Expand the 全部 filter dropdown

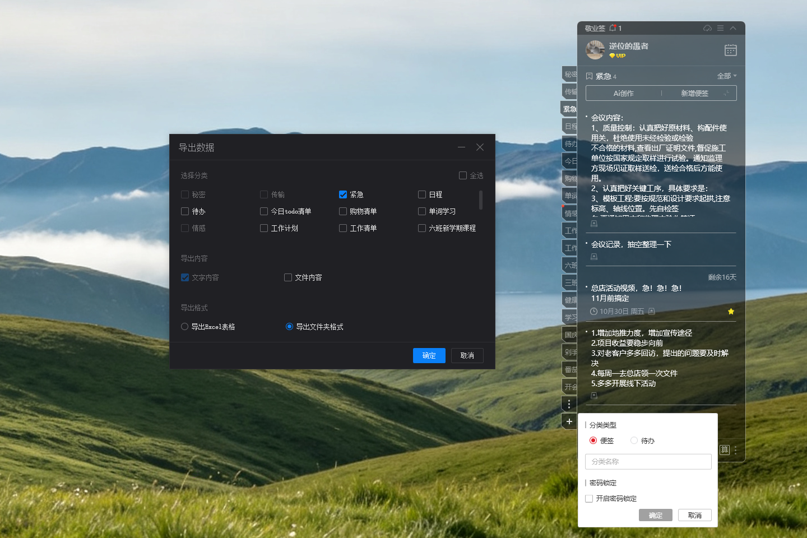coord(727,76)
